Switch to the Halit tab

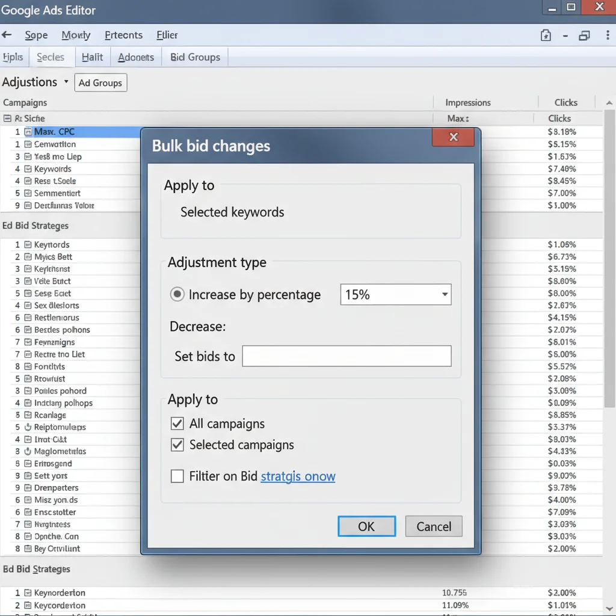(x=92, y=57)
